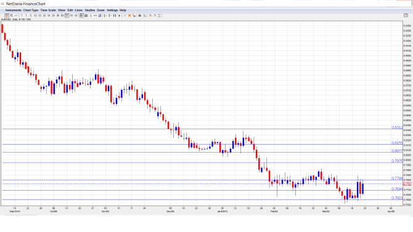This screenshot has width=413, height=232.
Task: Click the Feb/02 date axis label
Action: tap(274, 211)
